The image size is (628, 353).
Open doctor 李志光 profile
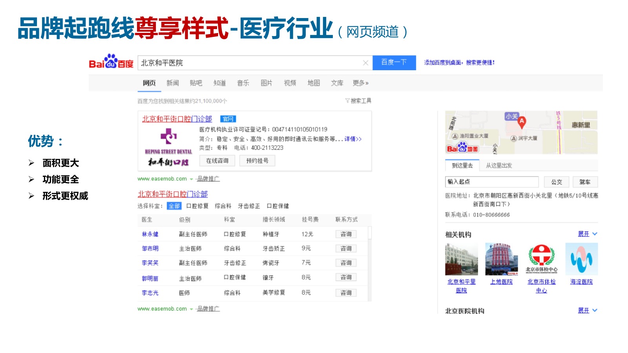(x=150, y=293)
